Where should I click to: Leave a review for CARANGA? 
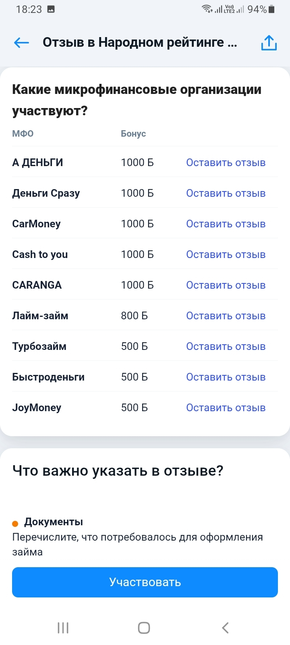coord(226,285)
